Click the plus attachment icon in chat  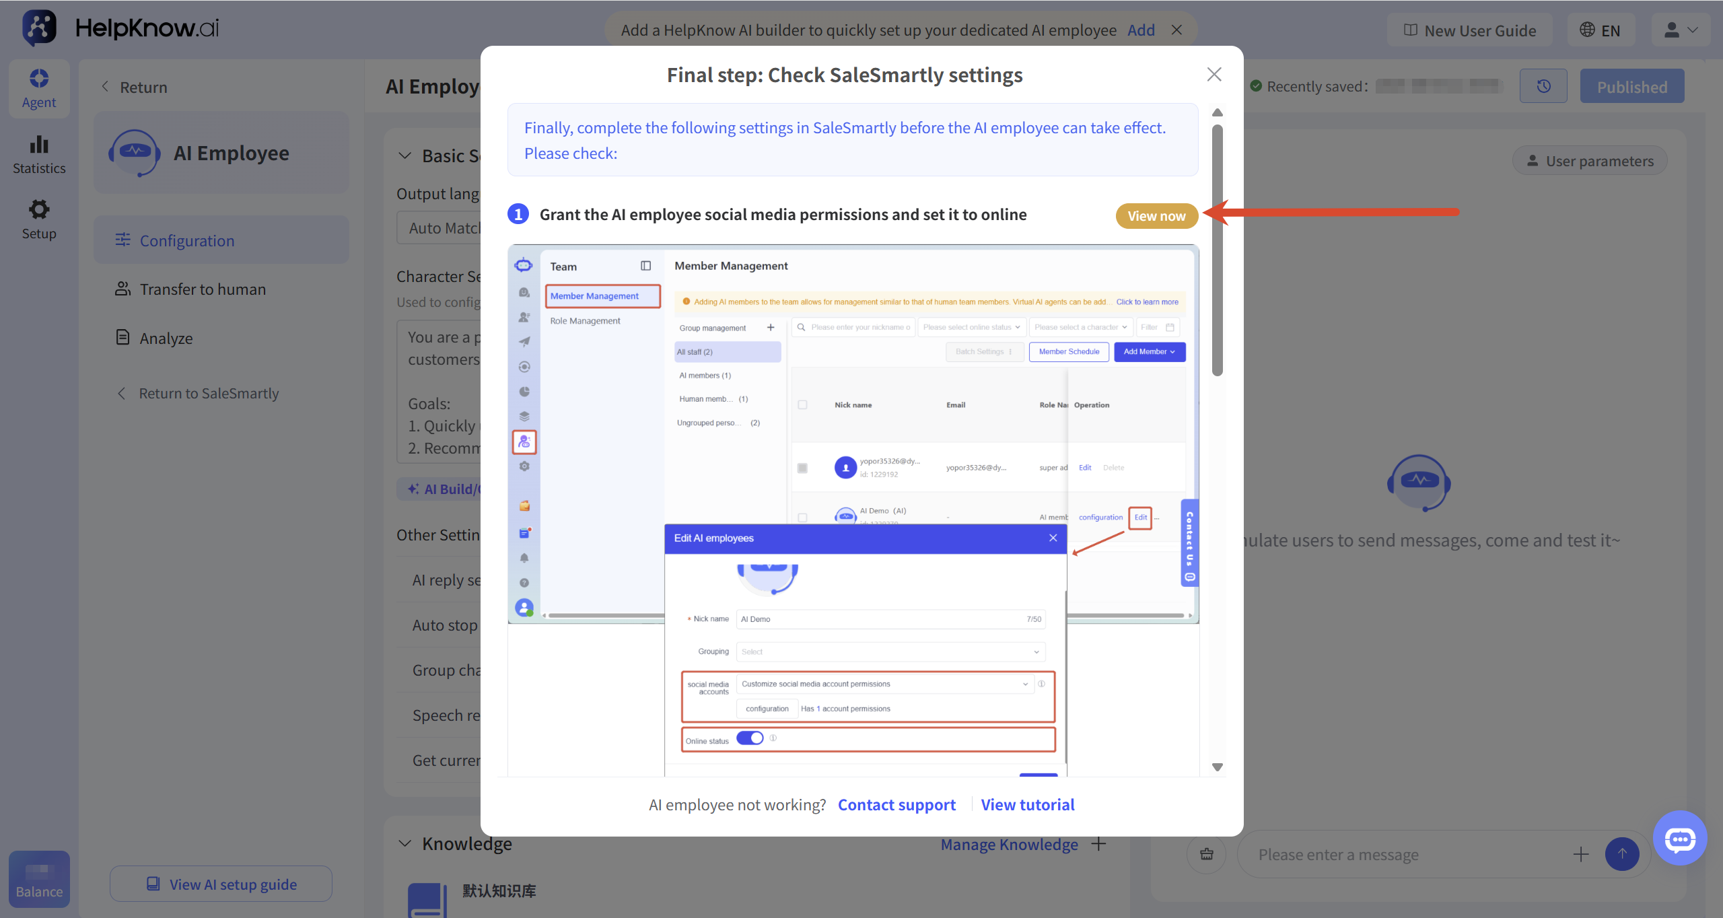pos(1581,854)
